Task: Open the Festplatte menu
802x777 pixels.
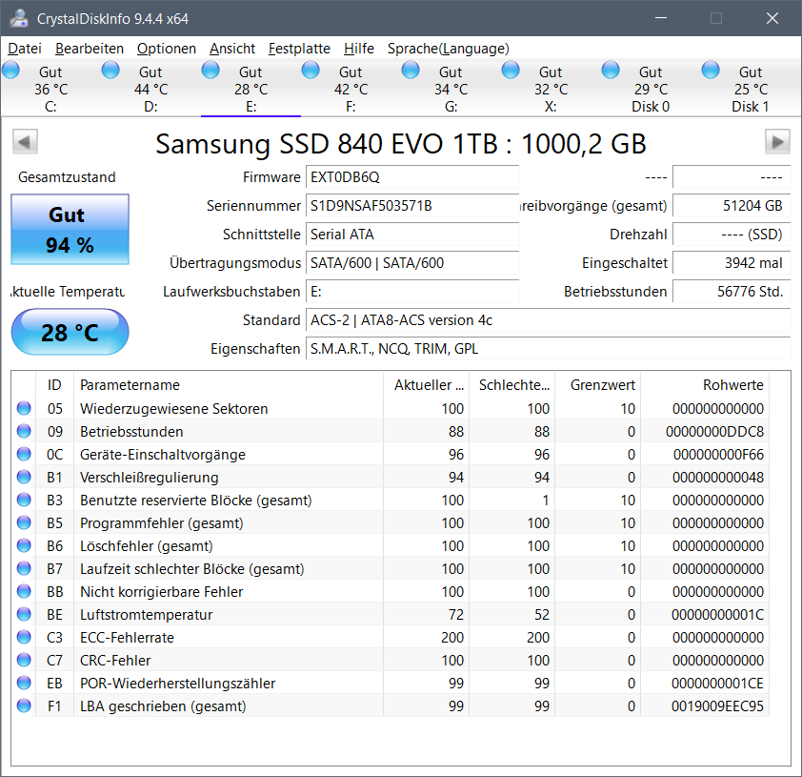Action: click(299, 49)
